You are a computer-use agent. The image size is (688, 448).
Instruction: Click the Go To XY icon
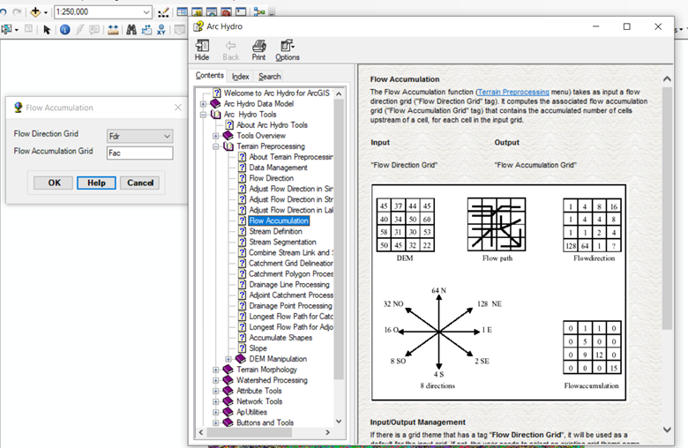point(161,30)
